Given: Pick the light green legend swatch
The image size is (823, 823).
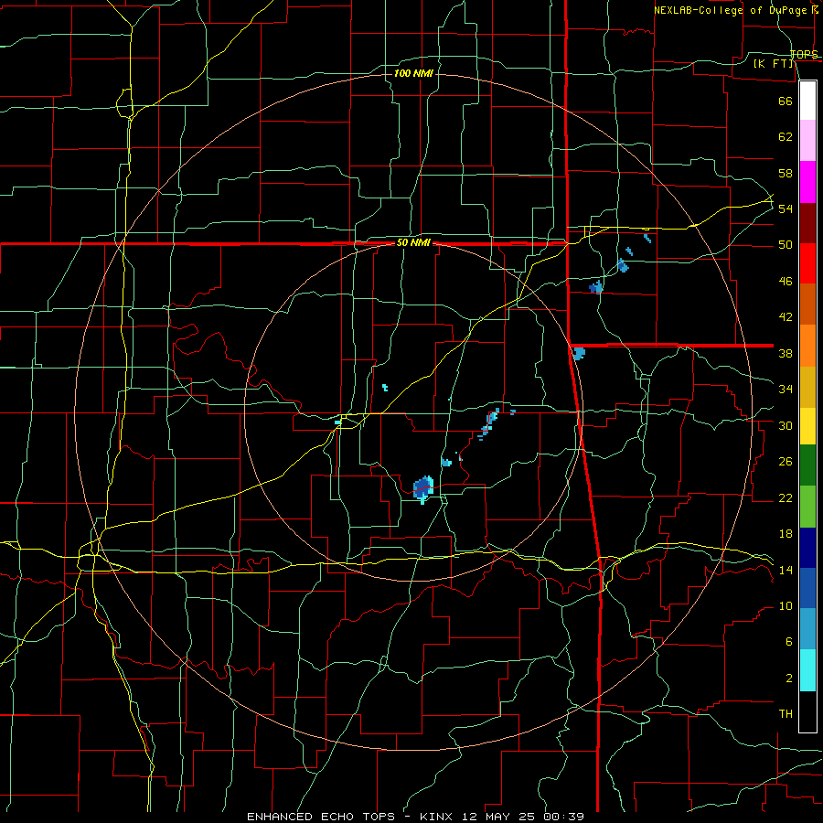Looking at the screenshot, I should click(x=807, y=507).
